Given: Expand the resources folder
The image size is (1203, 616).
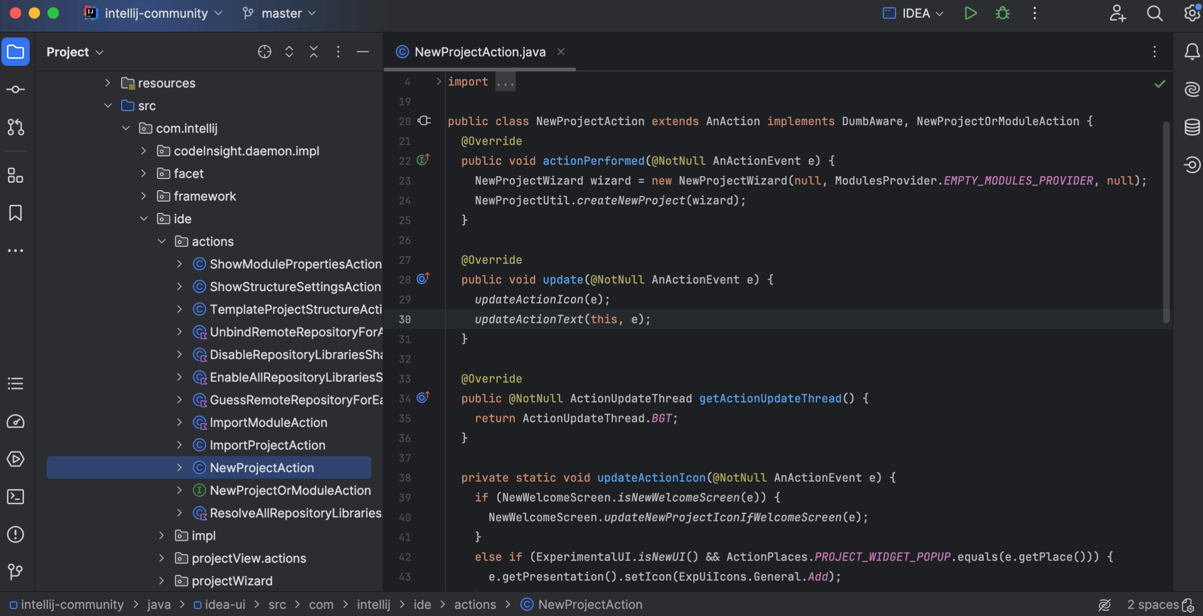Looking at the screenshot, I should coord(108,83).
